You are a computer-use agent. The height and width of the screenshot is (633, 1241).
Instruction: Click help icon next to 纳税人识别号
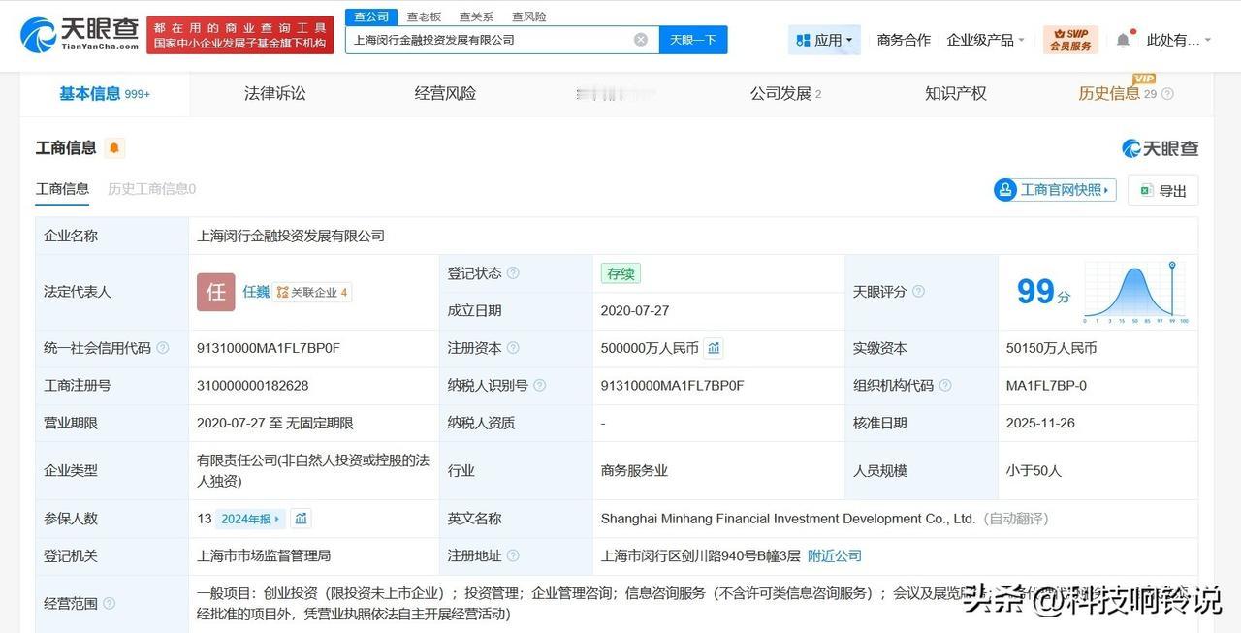click(540, 386)
